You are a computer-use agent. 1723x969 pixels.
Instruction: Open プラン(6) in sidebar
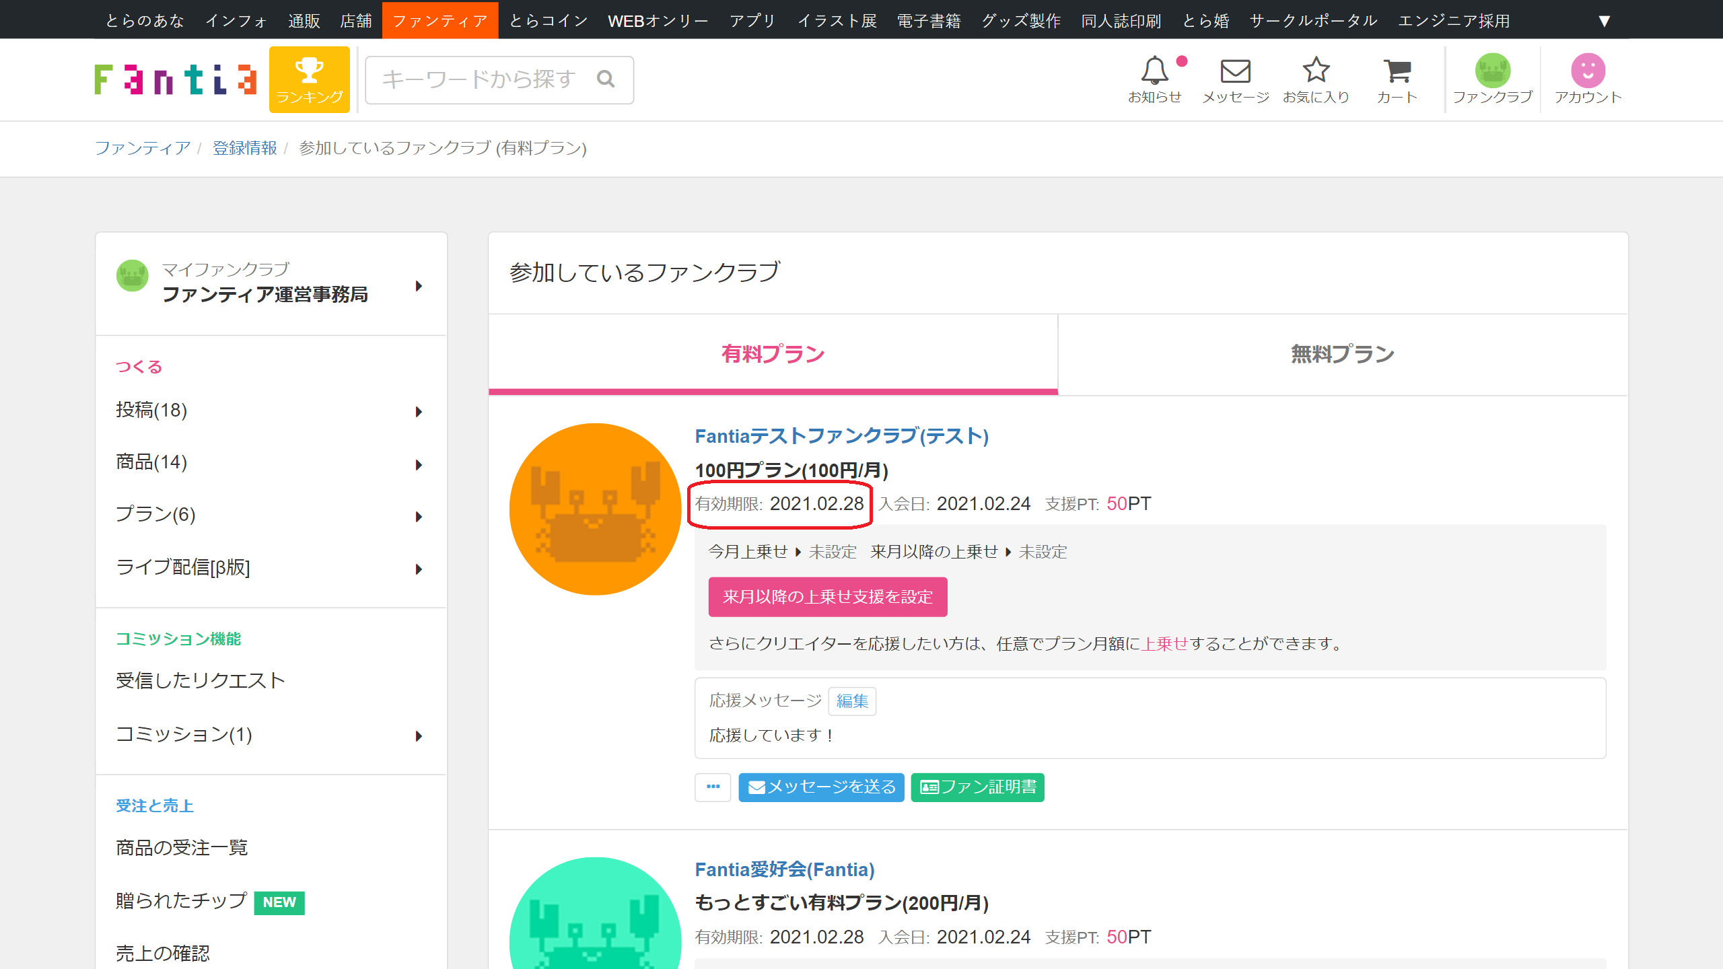155,515
